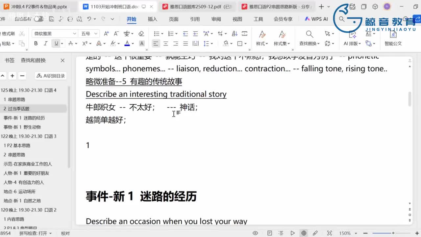
Task: Open the 样式集 style set dropdown
Action: tap(282, 43)
